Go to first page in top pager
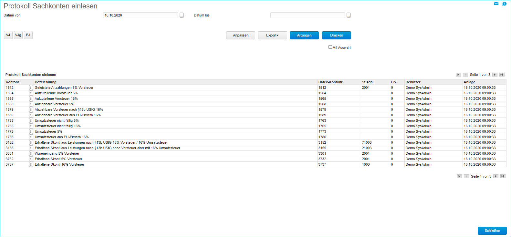Viewport: 511px width, 237px height. pos(458,75)
